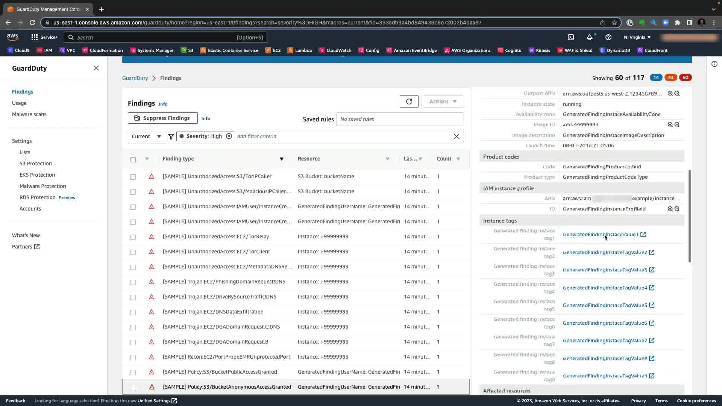Open the Services grid menu

[35, 37]
